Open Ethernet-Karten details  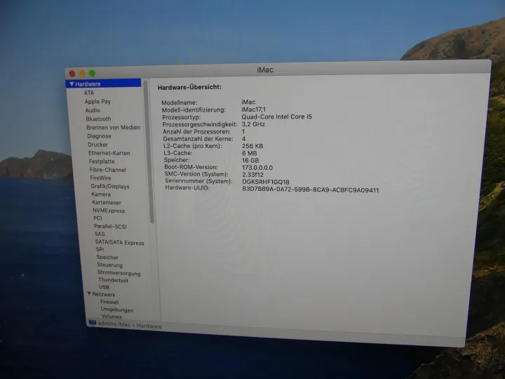pyautogui.click(x=109, y=153)
